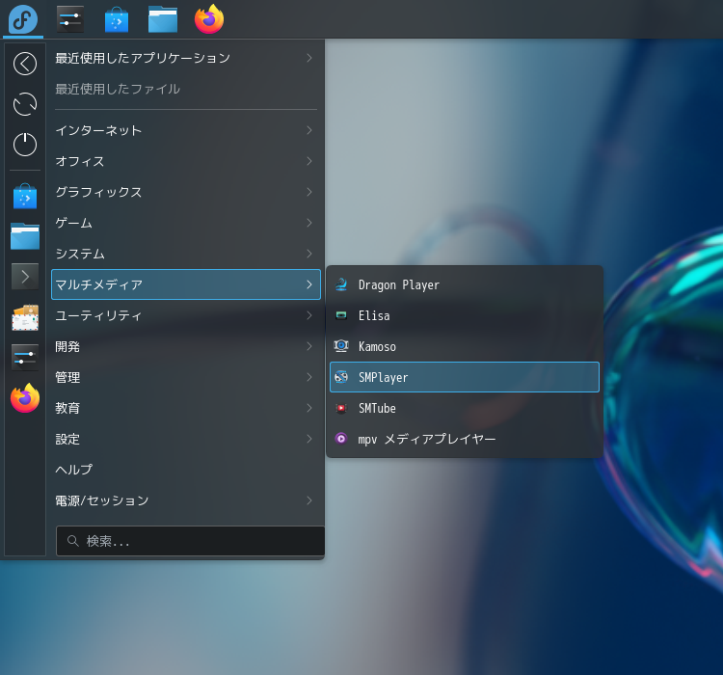This screenshot has height=675, width=723.
Task: Select 最近使用したファイル entry
Action: [186, 89]
